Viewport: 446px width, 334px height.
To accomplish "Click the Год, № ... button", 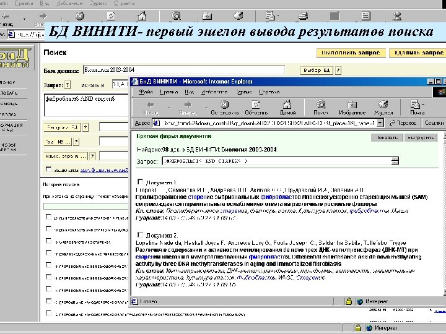I will (x=58, y=142).
